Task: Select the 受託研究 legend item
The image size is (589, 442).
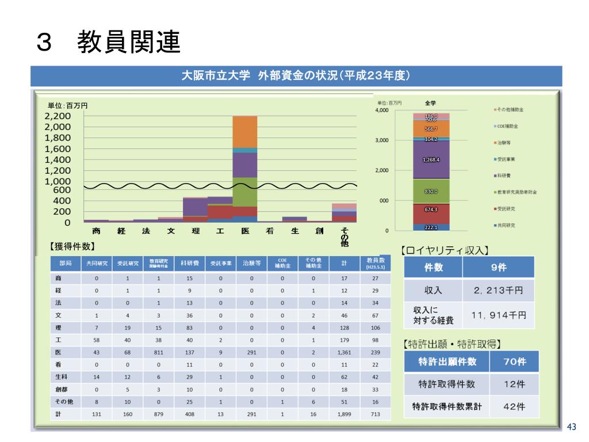Action: click(504, 208)
